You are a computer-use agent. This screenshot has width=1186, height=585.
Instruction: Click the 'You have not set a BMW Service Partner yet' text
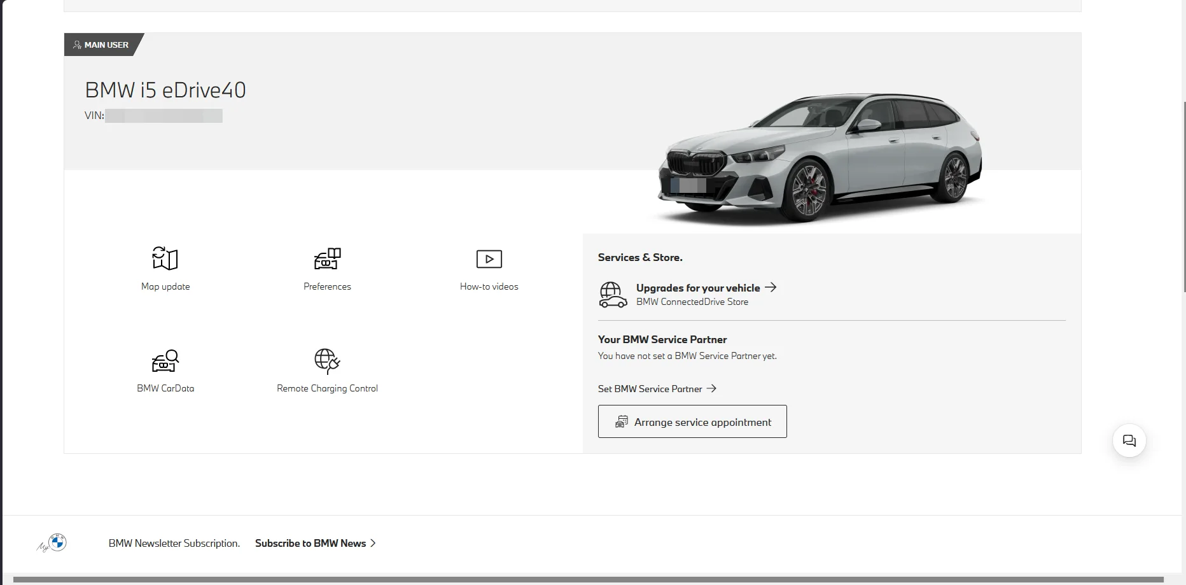pos(687,356)
